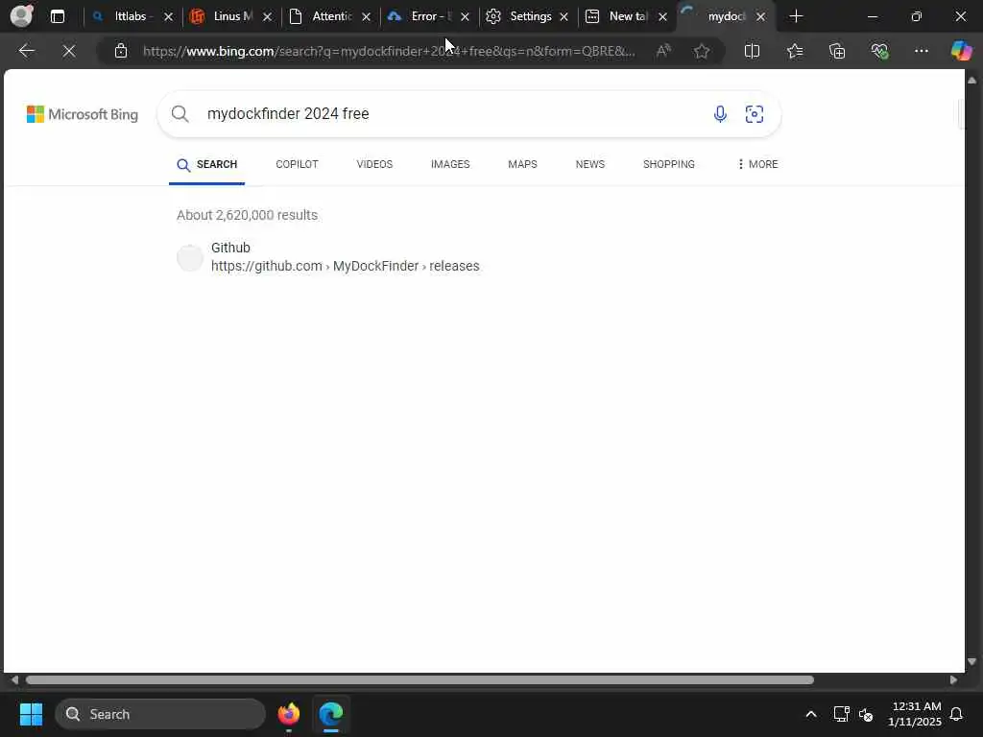The image size is (983, 737).
Task: Open Browser essentials heart icon
Action: (x=879, y=51)
